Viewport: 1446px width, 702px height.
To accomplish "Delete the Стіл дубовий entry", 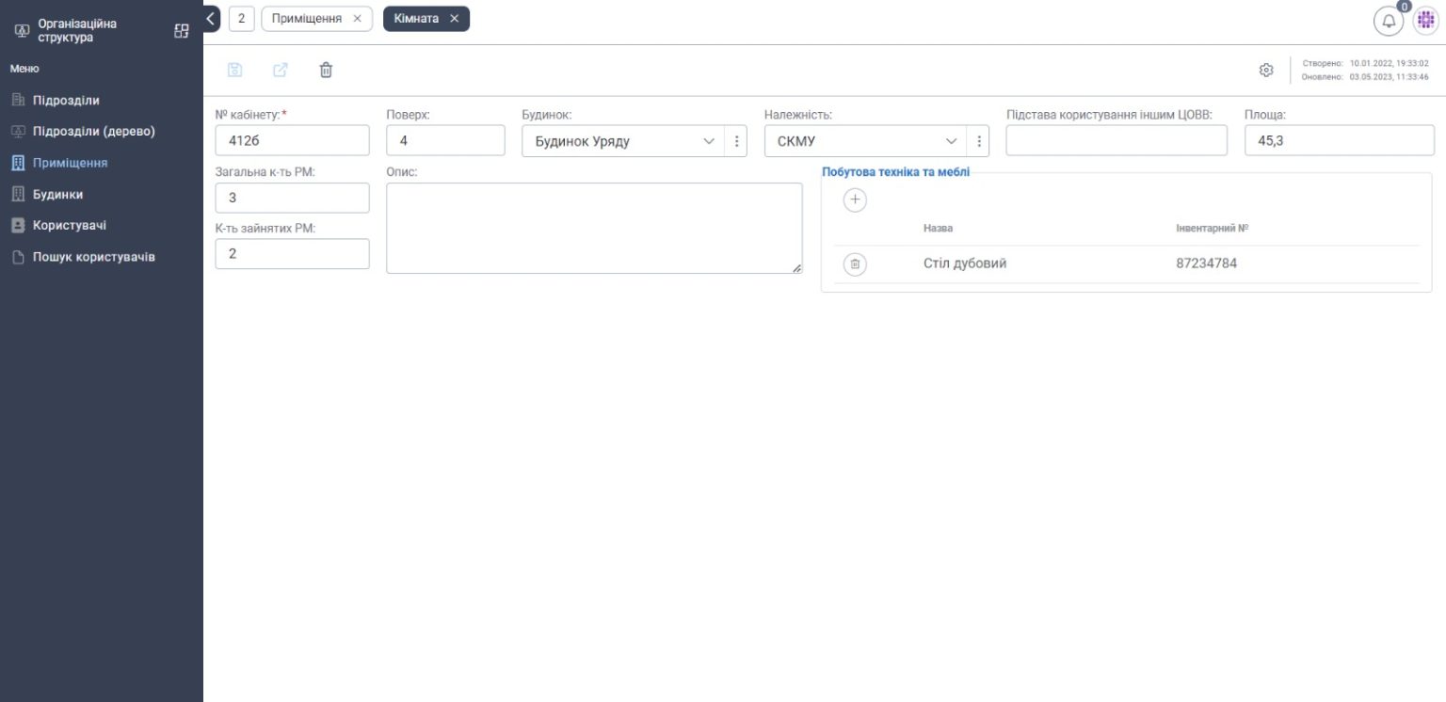I will pos(855,263).
